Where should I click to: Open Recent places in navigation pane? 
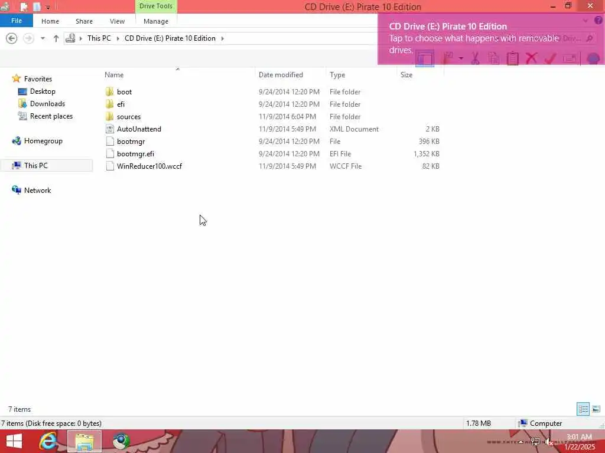(x=51, y=116)
